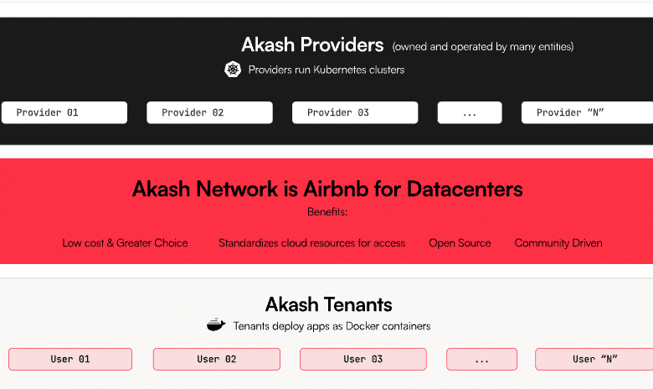The image size is (653, 389).
Task: Click the ellipsis box between providers
Action: pyautogui.click(x=470, y=112)
